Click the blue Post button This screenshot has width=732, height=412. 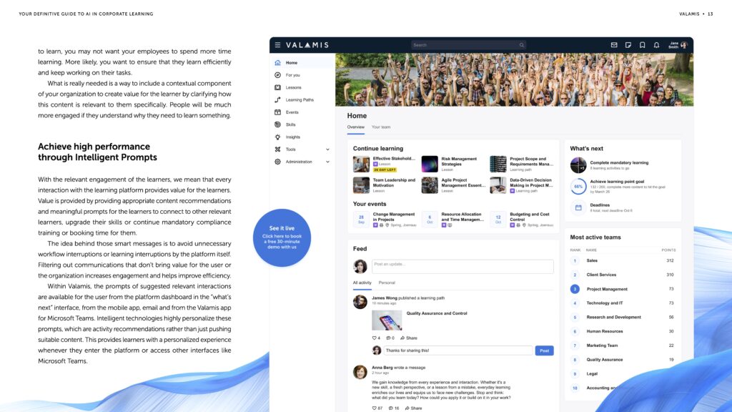point(544,350)
